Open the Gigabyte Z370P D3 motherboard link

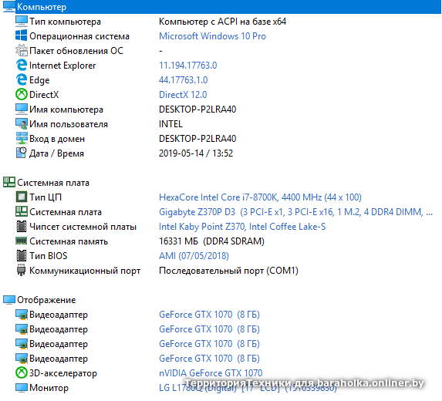coord(295,212)
